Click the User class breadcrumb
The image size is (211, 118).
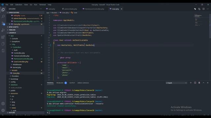(x=75, y=12)
